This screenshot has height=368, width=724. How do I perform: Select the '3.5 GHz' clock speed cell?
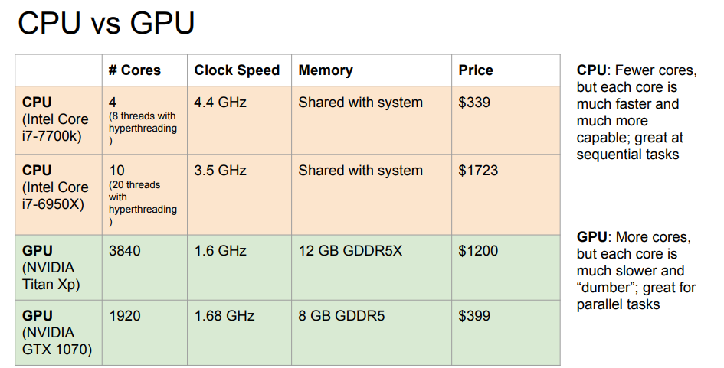click(221, 171)
